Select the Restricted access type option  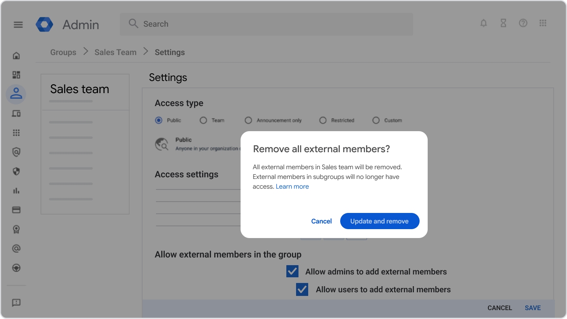(323, 120)
